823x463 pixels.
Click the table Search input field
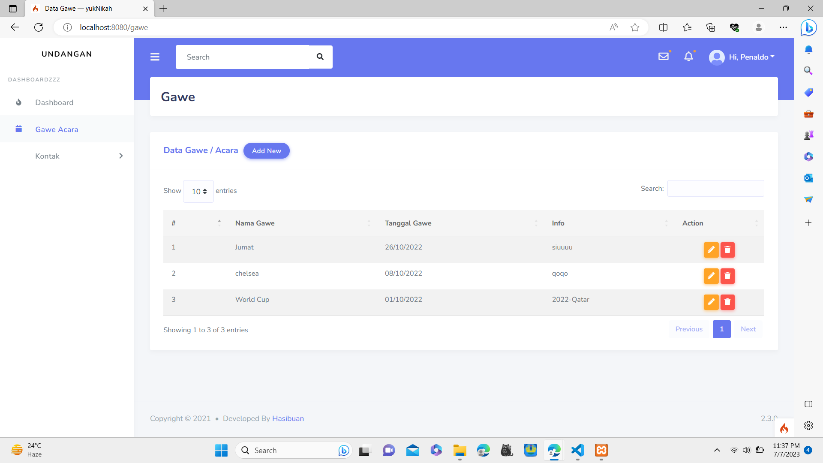click(x=715, y=188)
